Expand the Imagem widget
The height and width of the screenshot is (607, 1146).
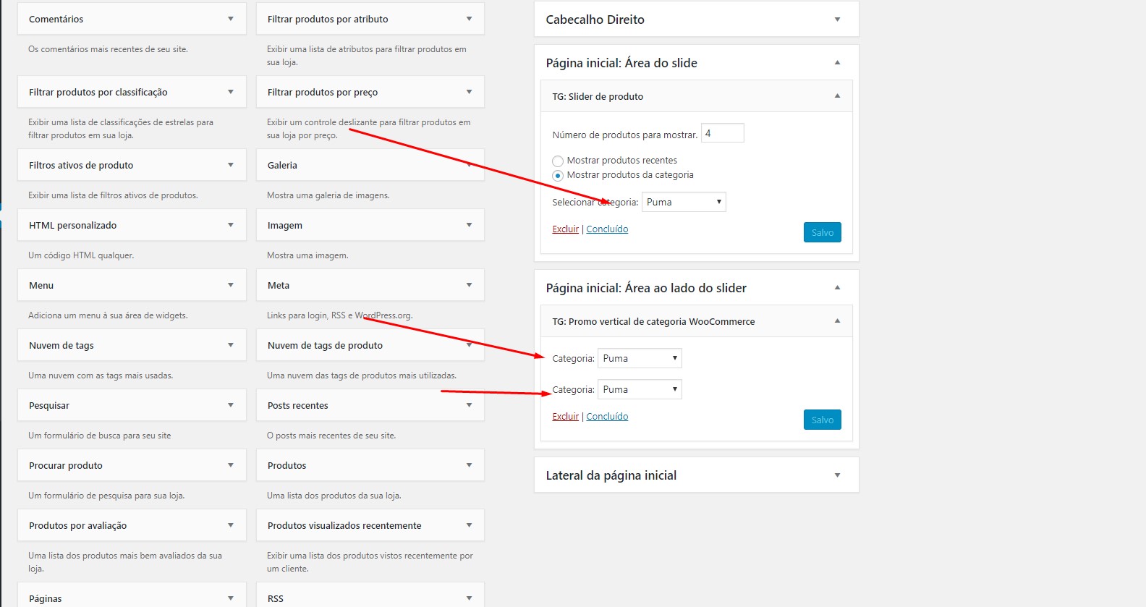[x=370, y=225]
